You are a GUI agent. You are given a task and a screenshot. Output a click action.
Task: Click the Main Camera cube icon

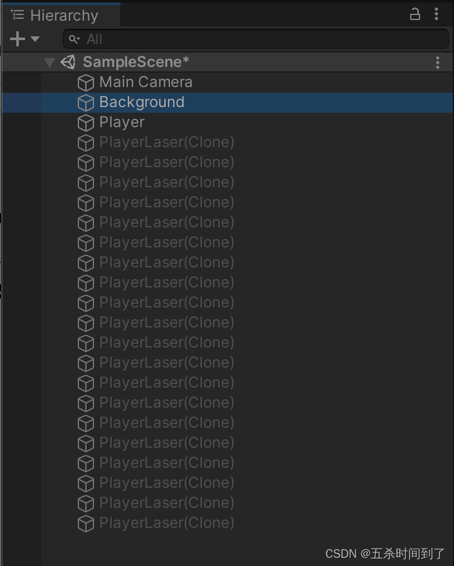point(86,82)
